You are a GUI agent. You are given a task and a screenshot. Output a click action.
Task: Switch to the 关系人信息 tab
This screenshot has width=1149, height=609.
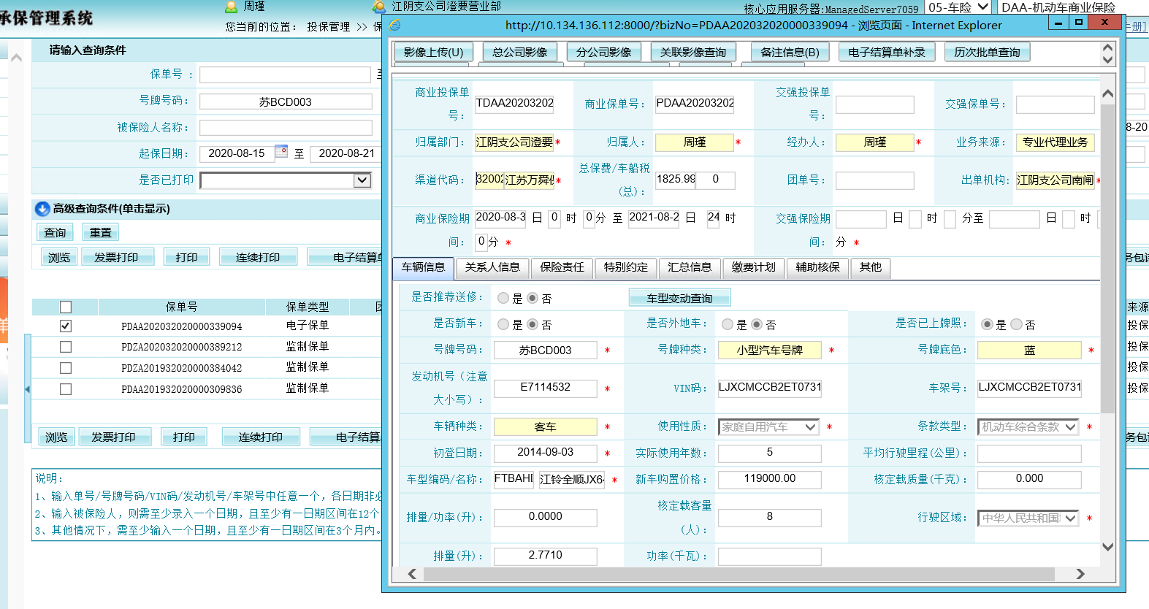click(x=492, y=267)
